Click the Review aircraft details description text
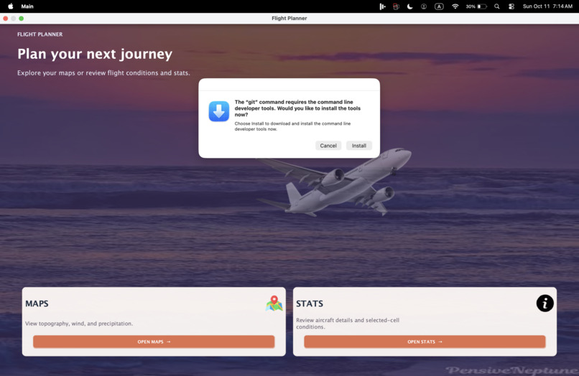Viewport: 579px width, 376px height. click(x=348, y=324)
